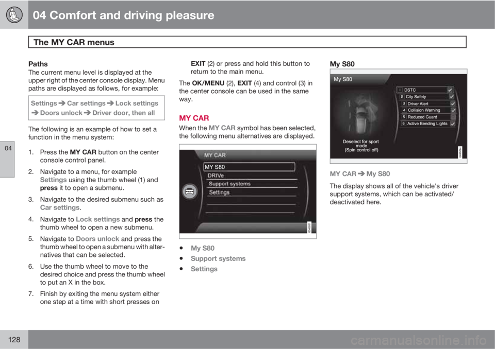Click the number 2 badge beside City Safety

coord(402,97)
